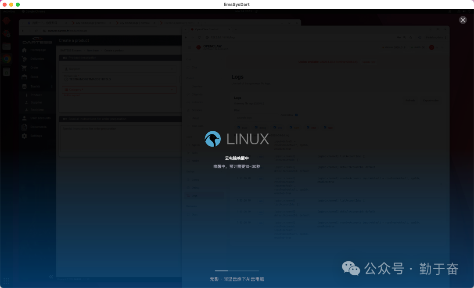Click the Item base breadcrumb link
This screenshot has height=288, width=474.
pos(93,50)
